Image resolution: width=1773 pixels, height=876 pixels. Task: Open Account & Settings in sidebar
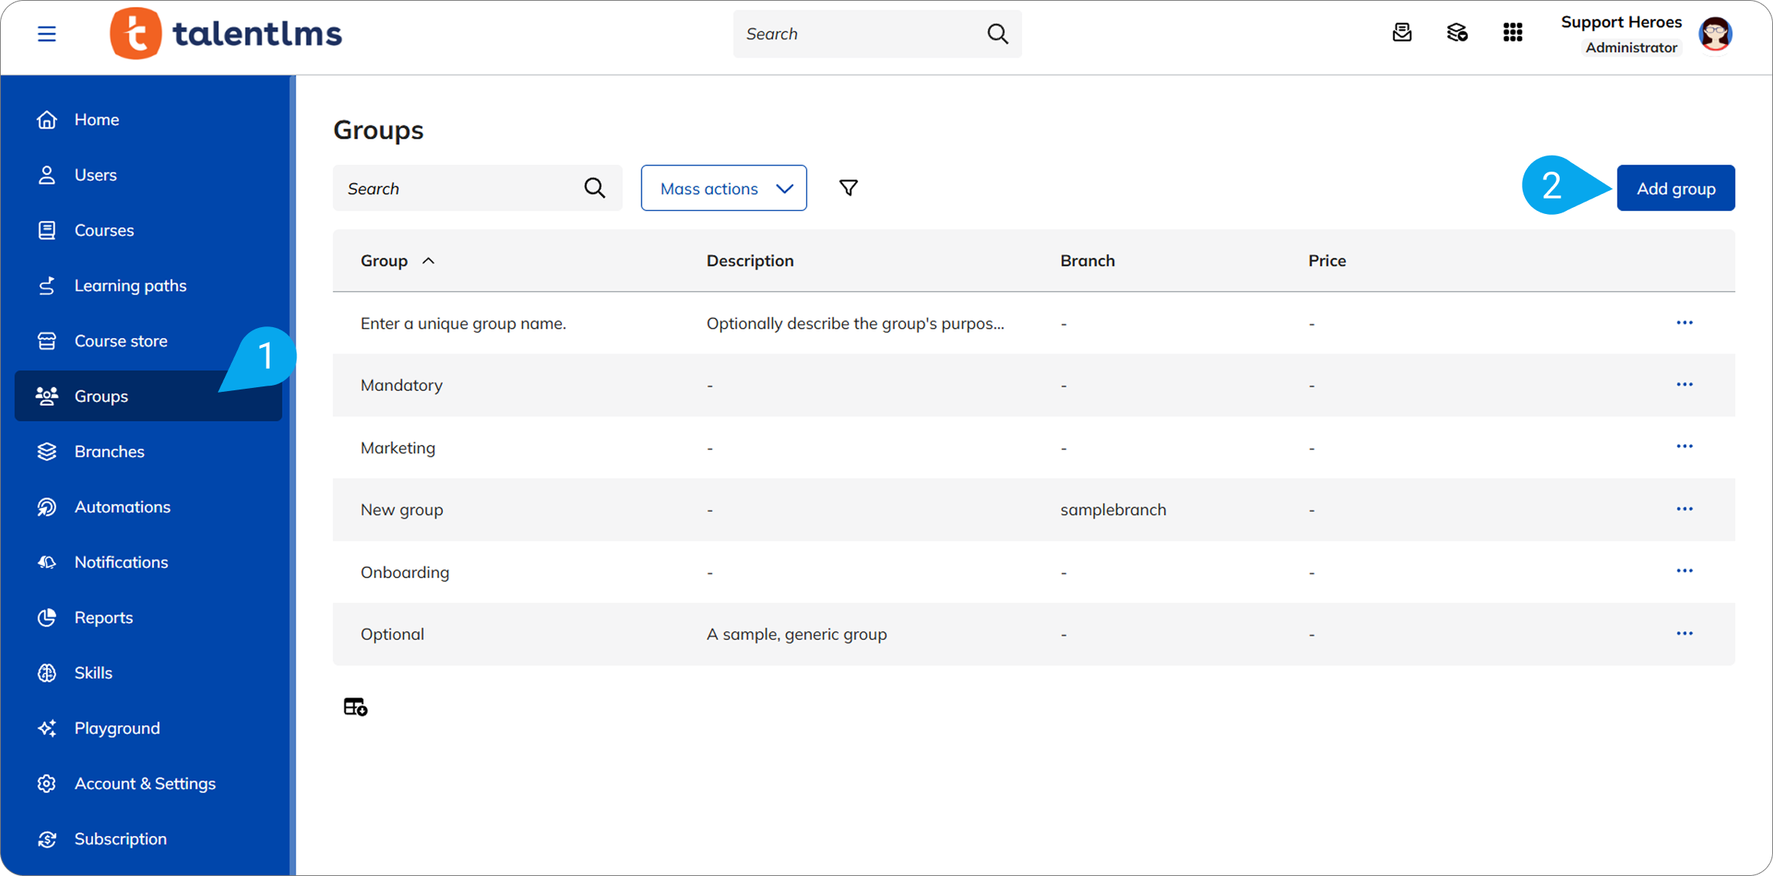point(148,784)
